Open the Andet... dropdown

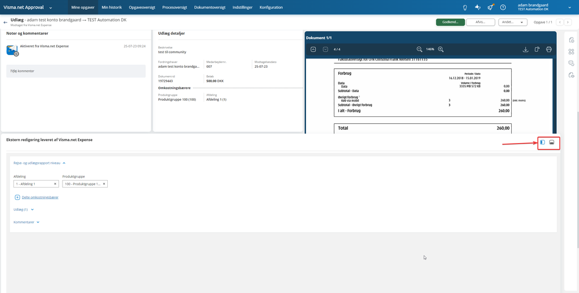point(512,22)
